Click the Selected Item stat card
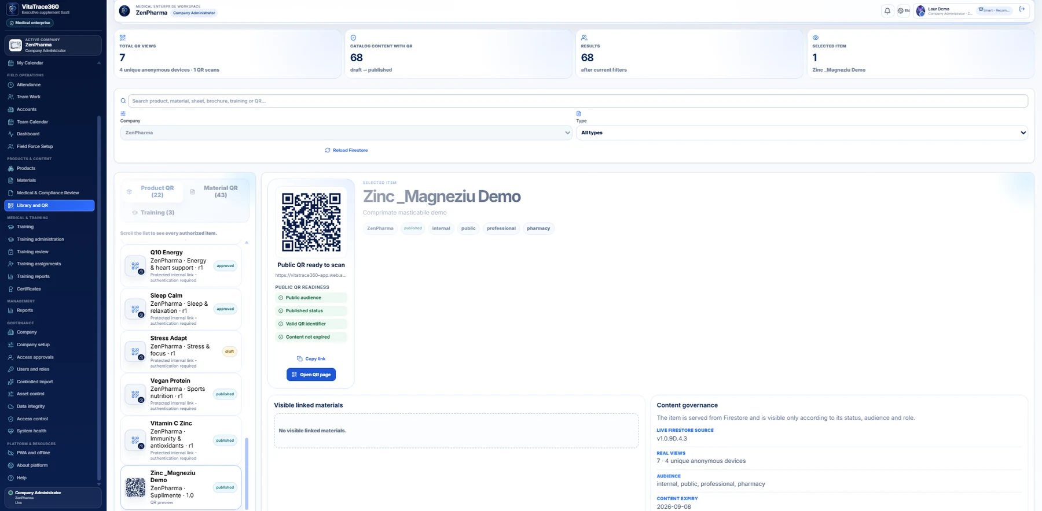This screenshot has width=1042, height=511. click(x=920, y=54)
